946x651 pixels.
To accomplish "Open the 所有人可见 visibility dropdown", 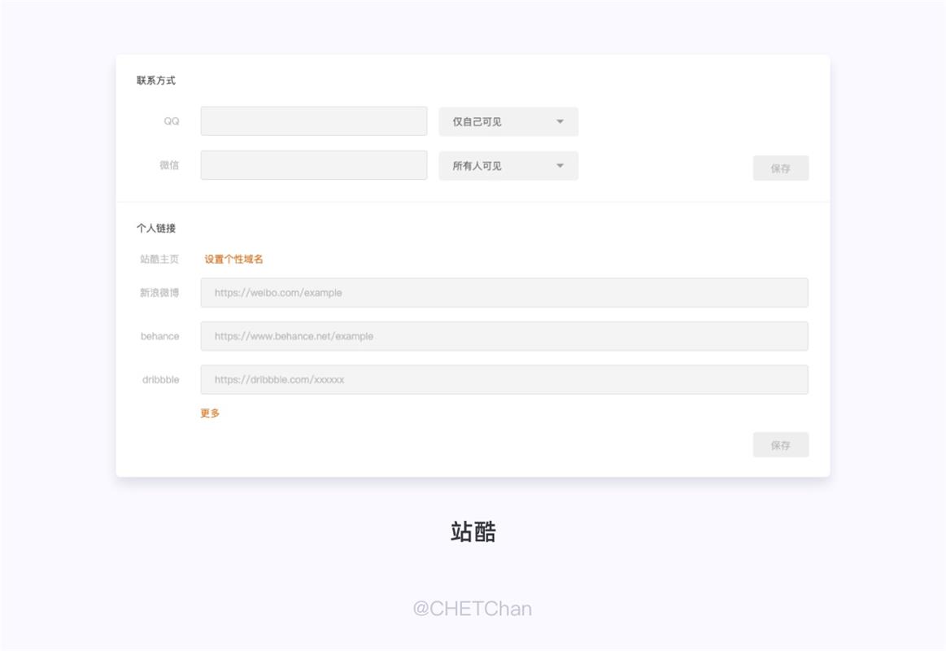I will (508, 165).
